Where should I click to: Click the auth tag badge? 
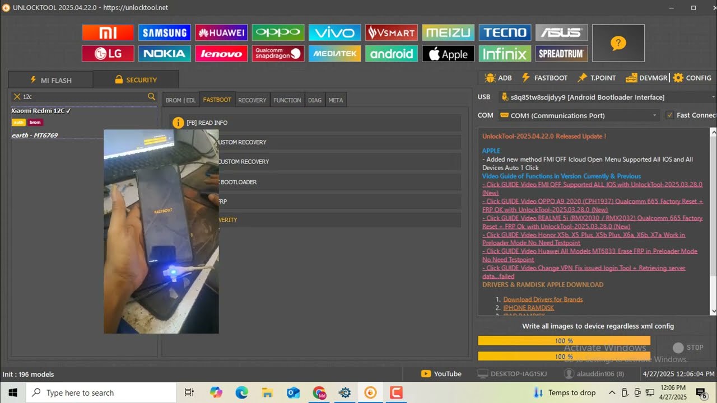19,123
